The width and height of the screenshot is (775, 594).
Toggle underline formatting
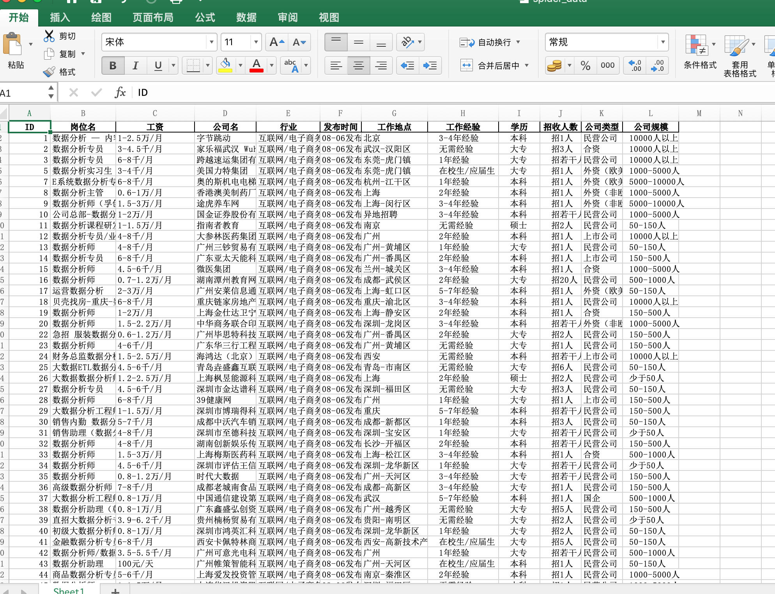(x=157, y=65)
